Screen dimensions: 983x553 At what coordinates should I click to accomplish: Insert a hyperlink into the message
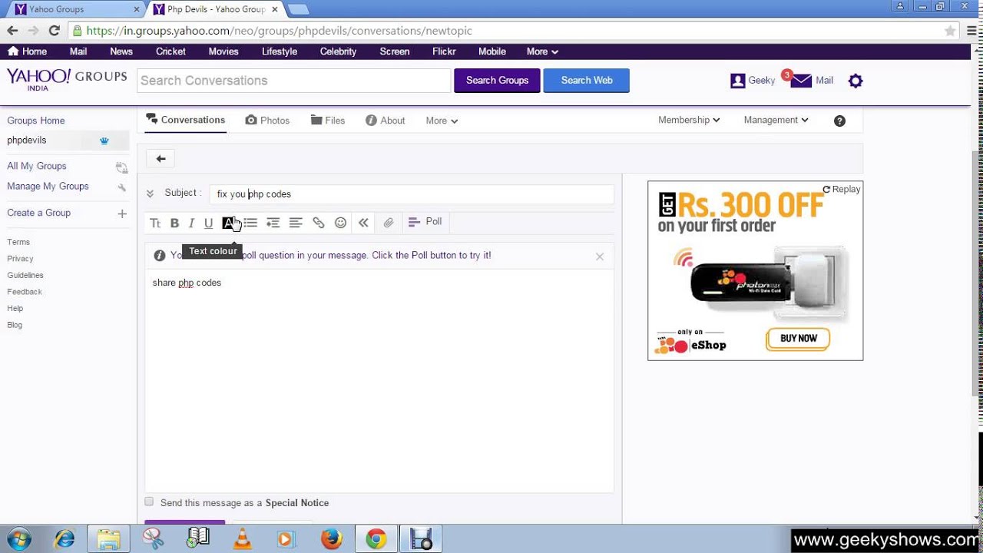pos(318,222)
